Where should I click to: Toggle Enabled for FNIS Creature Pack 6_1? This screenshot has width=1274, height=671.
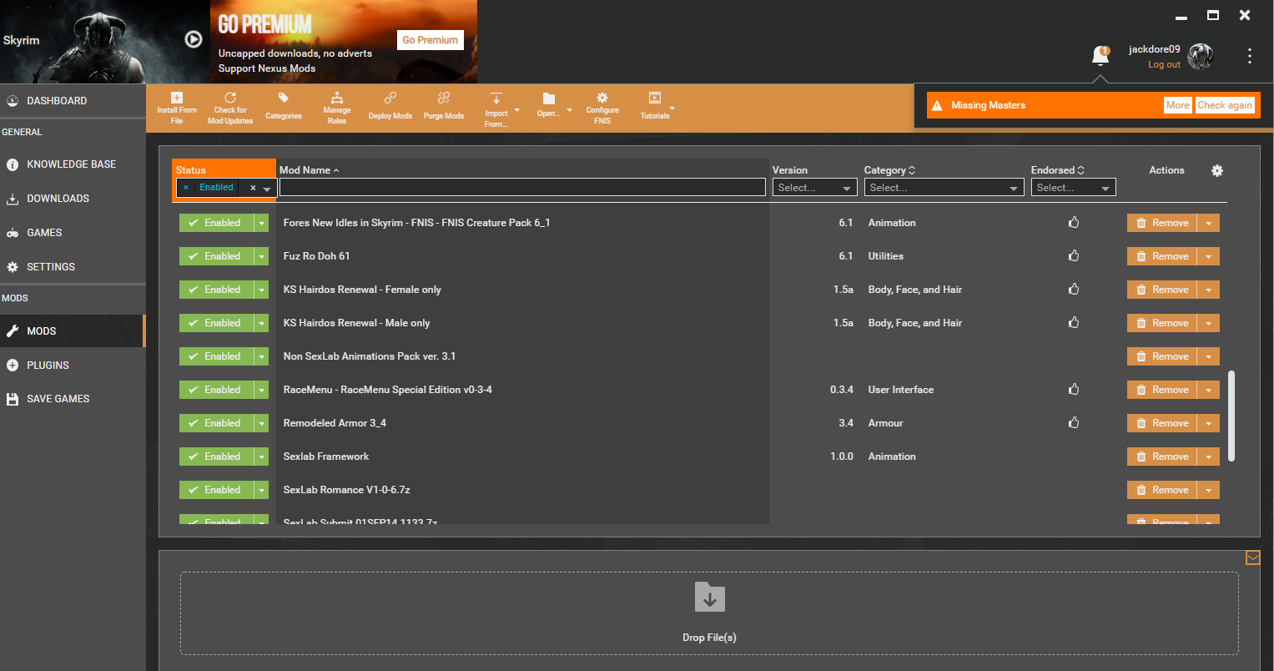217,223
